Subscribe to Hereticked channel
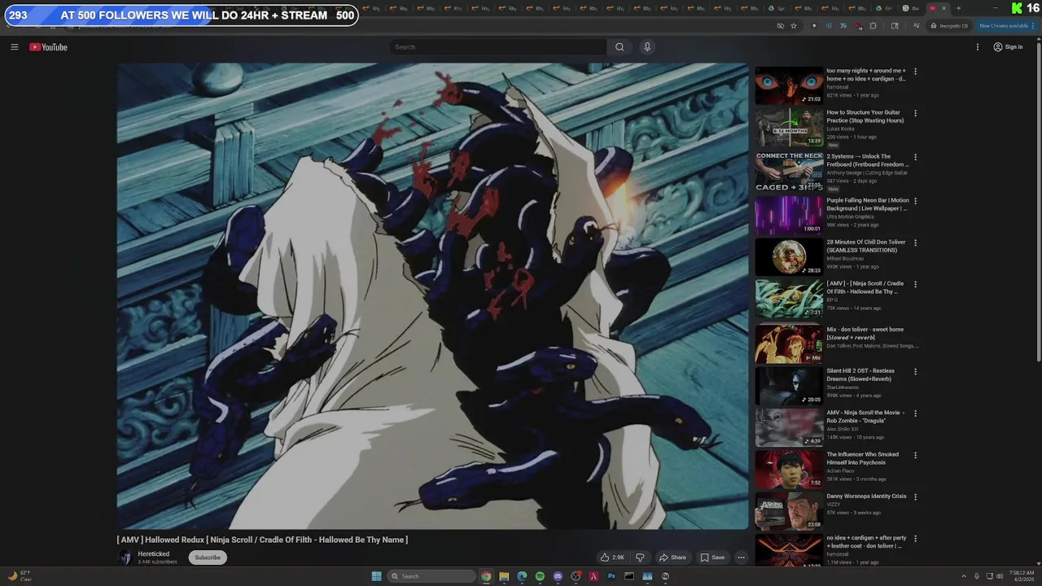The height and width of the screenshot is (586, 1042). pyautogui.click(x=208, y=558)
